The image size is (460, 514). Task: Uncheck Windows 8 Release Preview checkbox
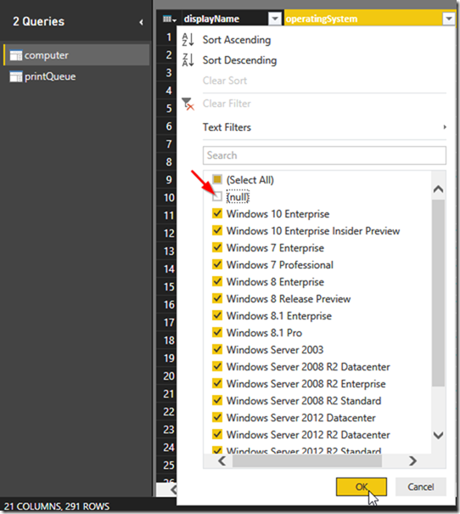217,298
